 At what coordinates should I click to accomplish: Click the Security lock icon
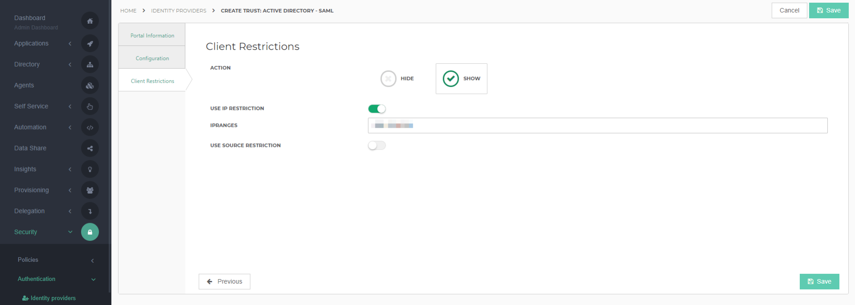click(90, 232)
